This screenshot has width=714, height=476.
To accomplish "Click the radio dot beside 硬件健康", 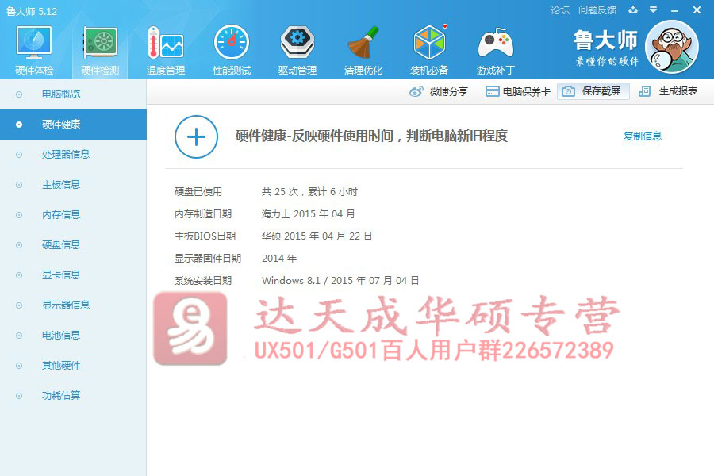I will tap(19, 125).
